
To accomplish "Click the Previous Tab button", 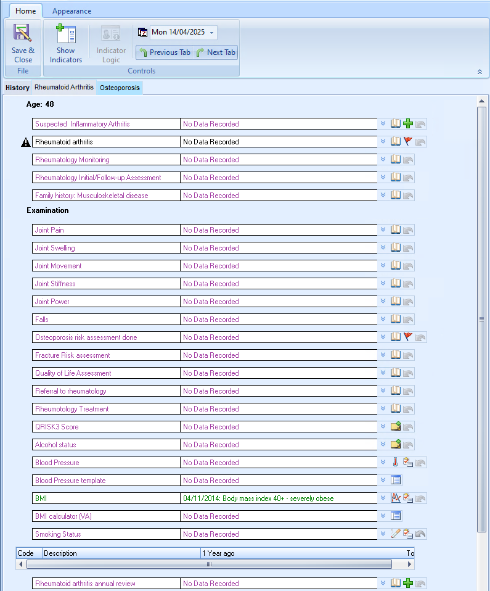I will (x=165, y=52).
